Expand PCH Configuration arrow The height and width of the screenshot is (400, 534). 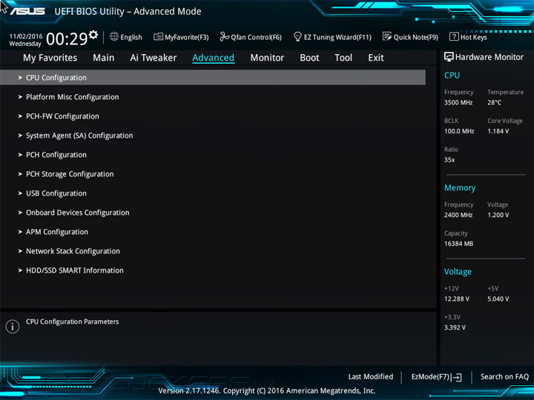pyautogui.click(x=20, y=155)
